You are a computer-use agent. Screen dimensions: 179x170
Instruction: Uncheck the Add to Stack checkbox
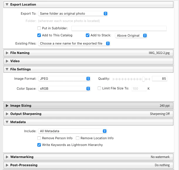[88, 35]
